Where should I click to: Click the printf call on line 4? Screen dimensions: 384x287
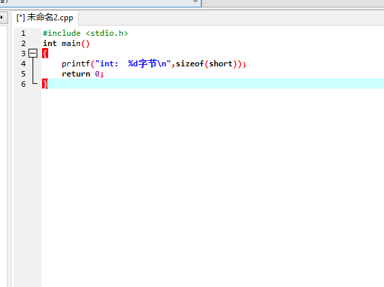(x=76, y=64)
